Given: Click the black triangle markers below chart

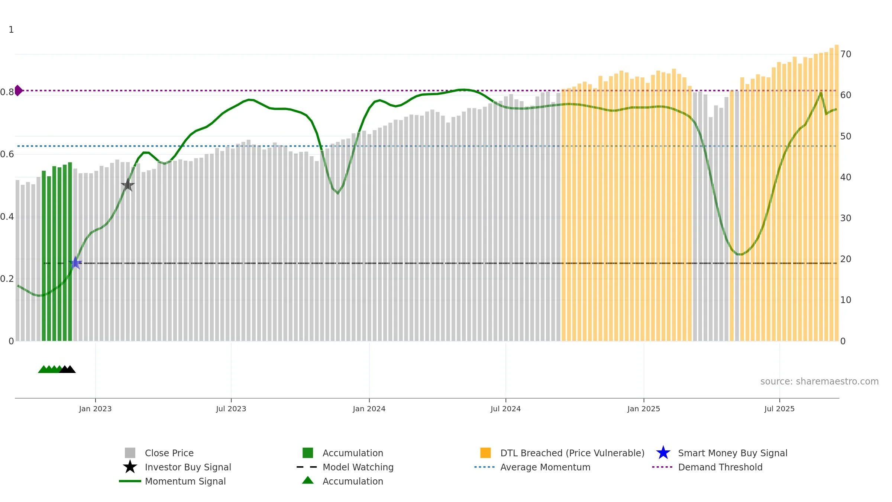Looking at the screenshot, I should coord(68,369).
